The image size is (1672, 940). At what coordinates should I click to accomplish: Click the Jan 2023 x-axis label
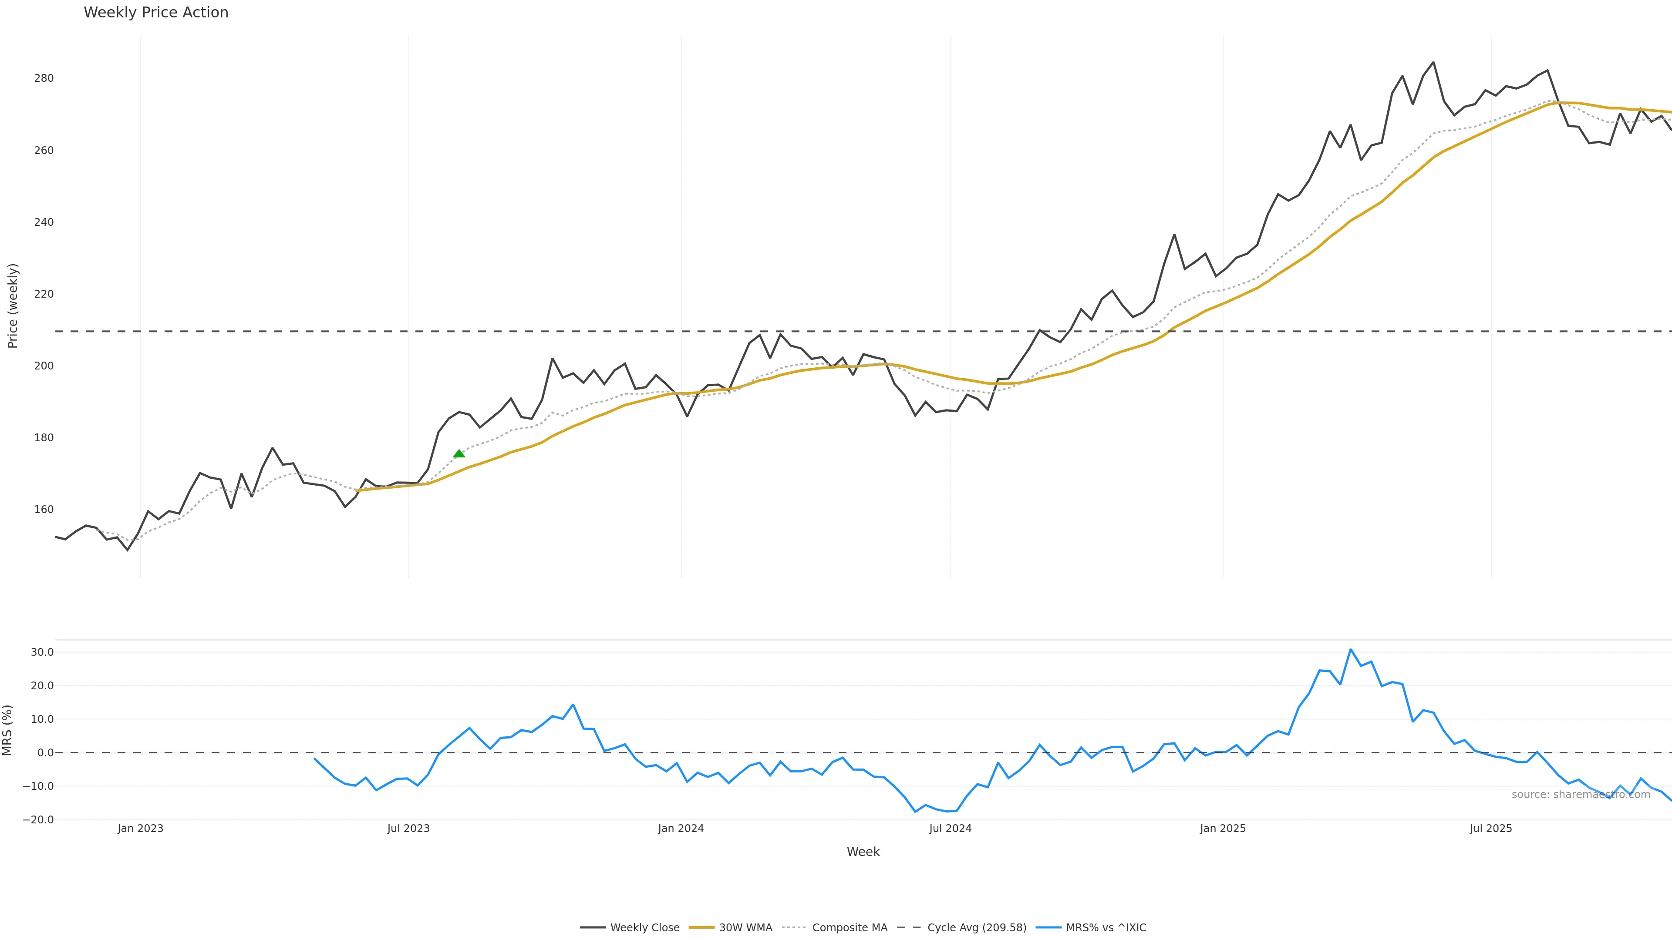[x=140, y=829]
